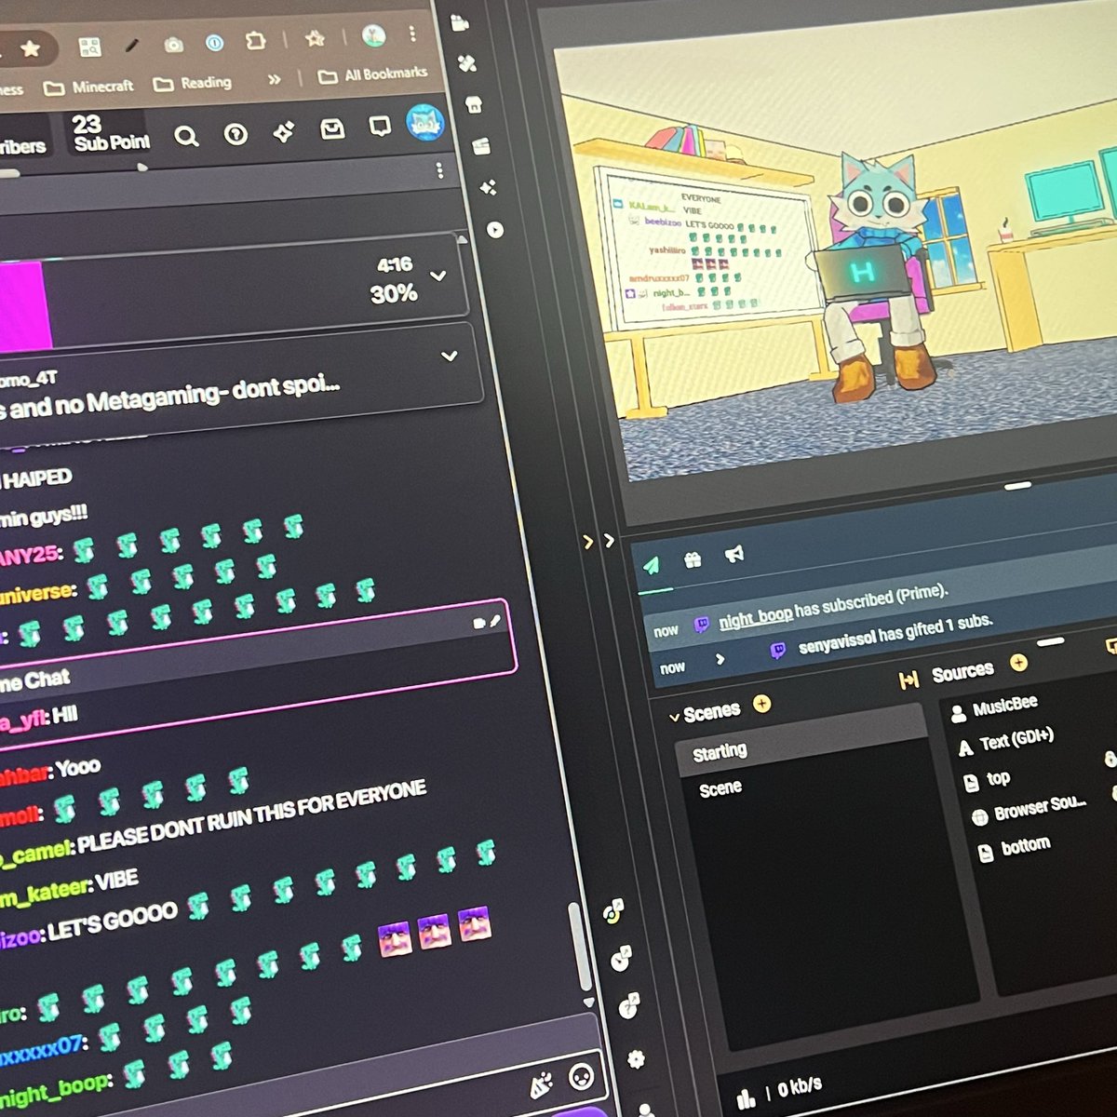The image size is (1117, 1117).
Task: Select the top source
Action: [x=987, y=780]
